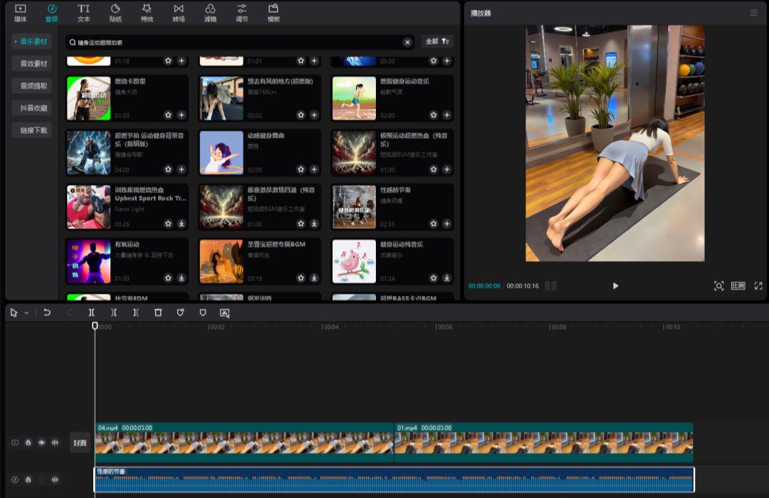
Task: Open the search filter icon beside 全部
Action: (x=445, y=42)
